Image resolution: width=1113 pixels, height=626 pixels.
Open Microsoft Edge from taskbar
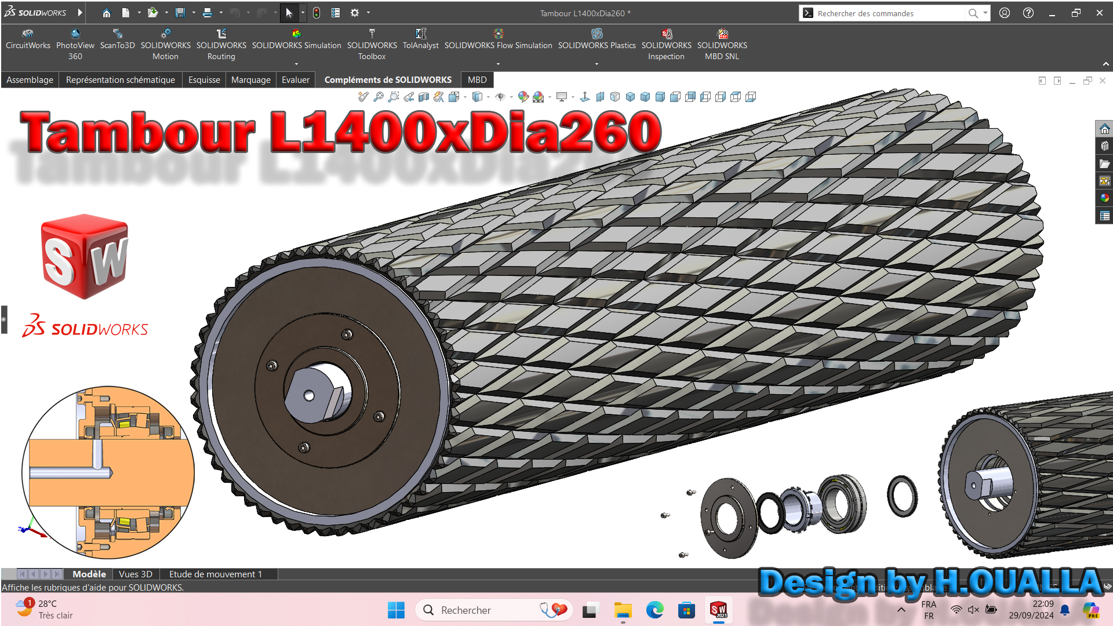655,610
